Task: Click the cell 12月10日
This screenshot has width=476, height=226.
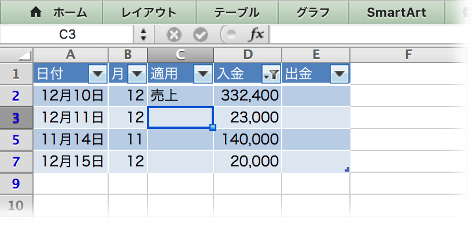Action: click(x=71, y=95)
